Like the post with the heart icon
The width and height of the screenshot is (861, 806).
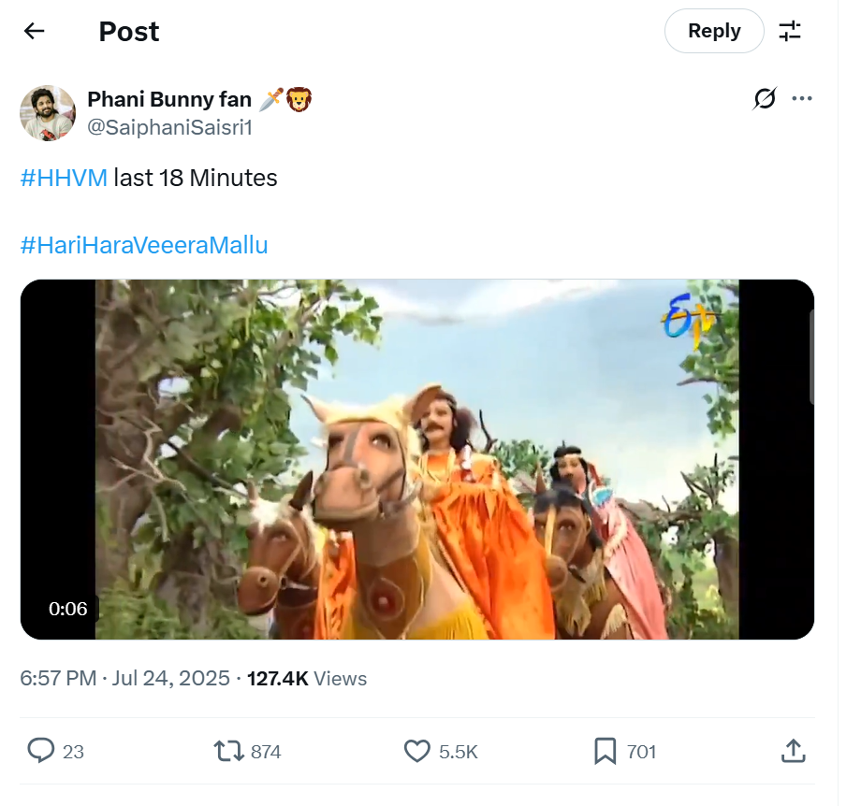[x=416, y=751]
